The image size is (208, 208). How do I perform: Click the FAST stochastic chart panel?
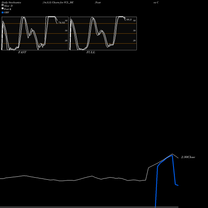pyautogui.click(x=35, y=33)
